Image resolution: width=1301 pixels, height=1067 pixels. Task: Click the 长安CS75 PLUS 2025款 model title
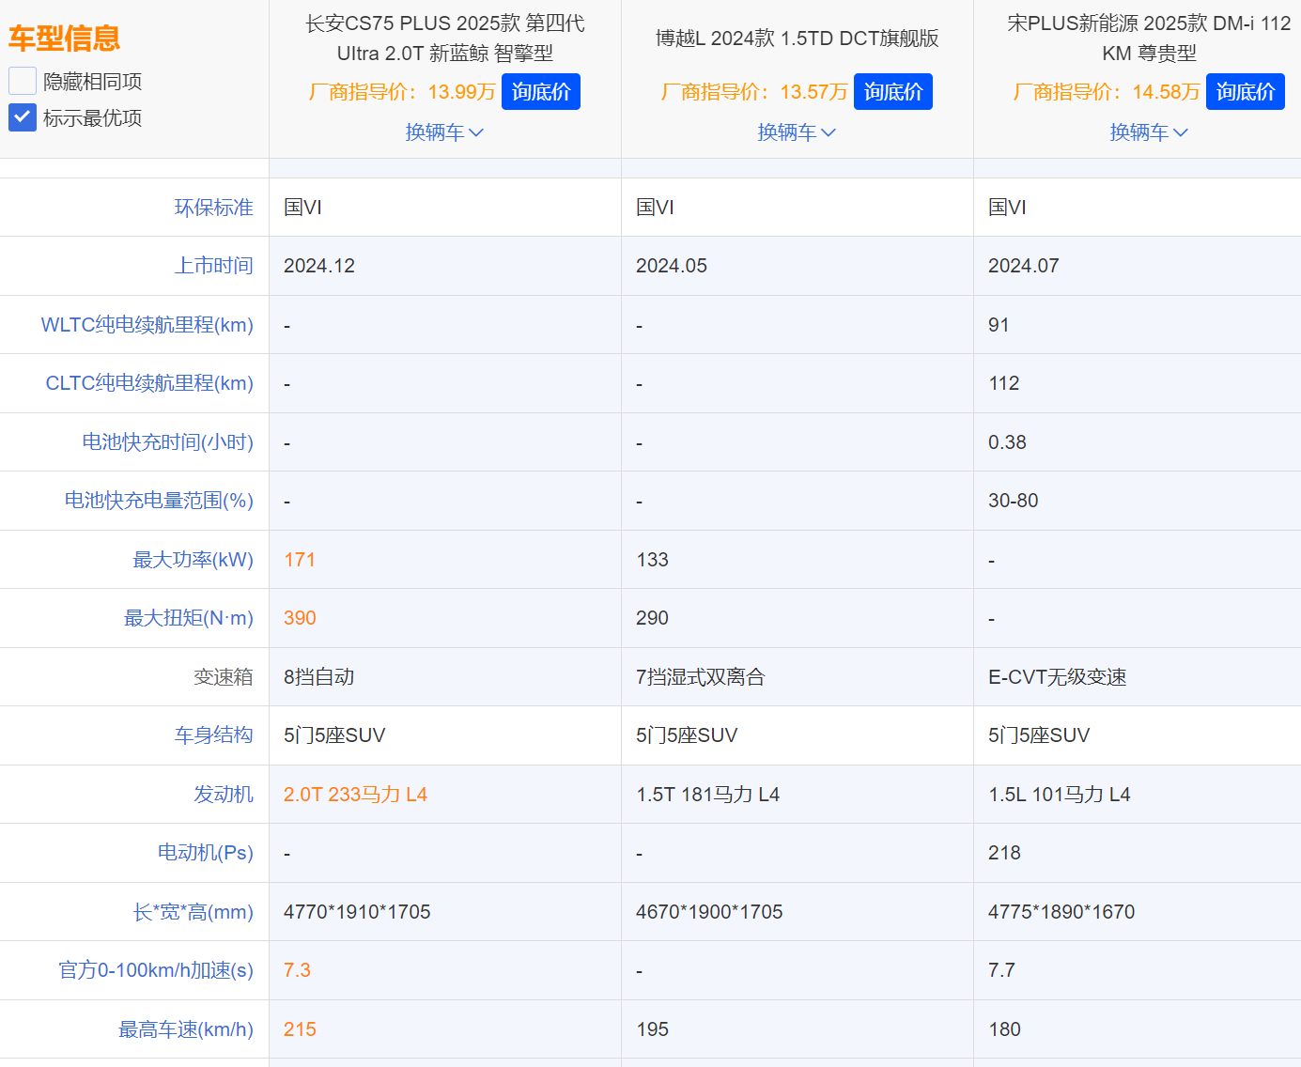445,39
